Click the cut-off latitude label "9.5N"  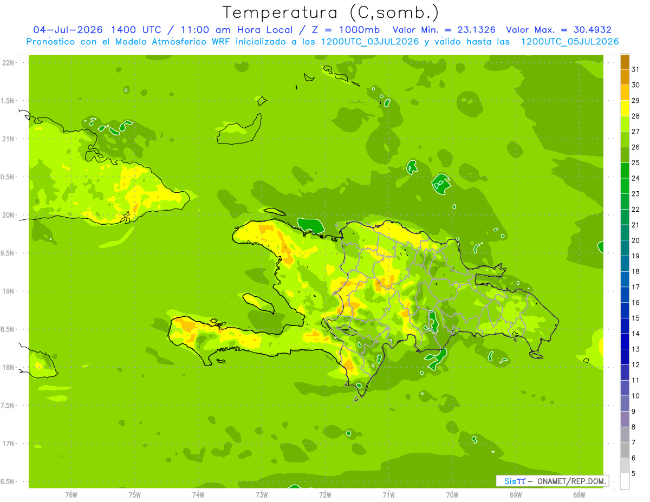[x=8, y=253]
